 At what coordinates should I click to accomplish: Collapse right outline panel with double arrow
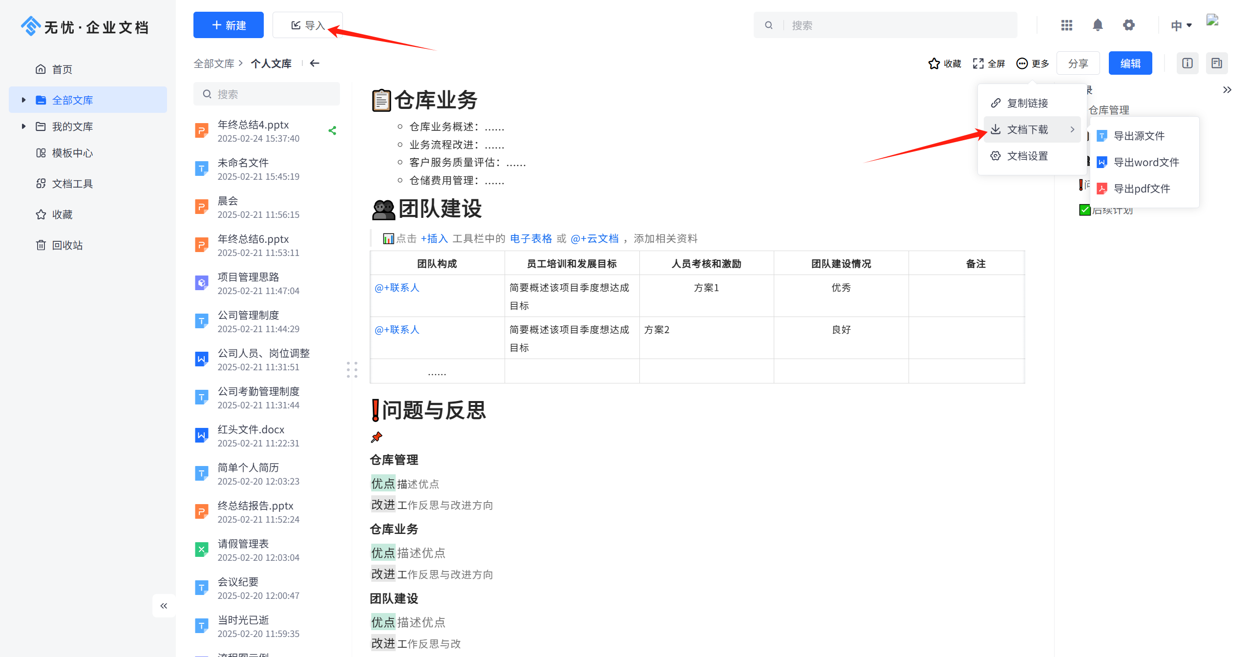(x=1227, y=90)
